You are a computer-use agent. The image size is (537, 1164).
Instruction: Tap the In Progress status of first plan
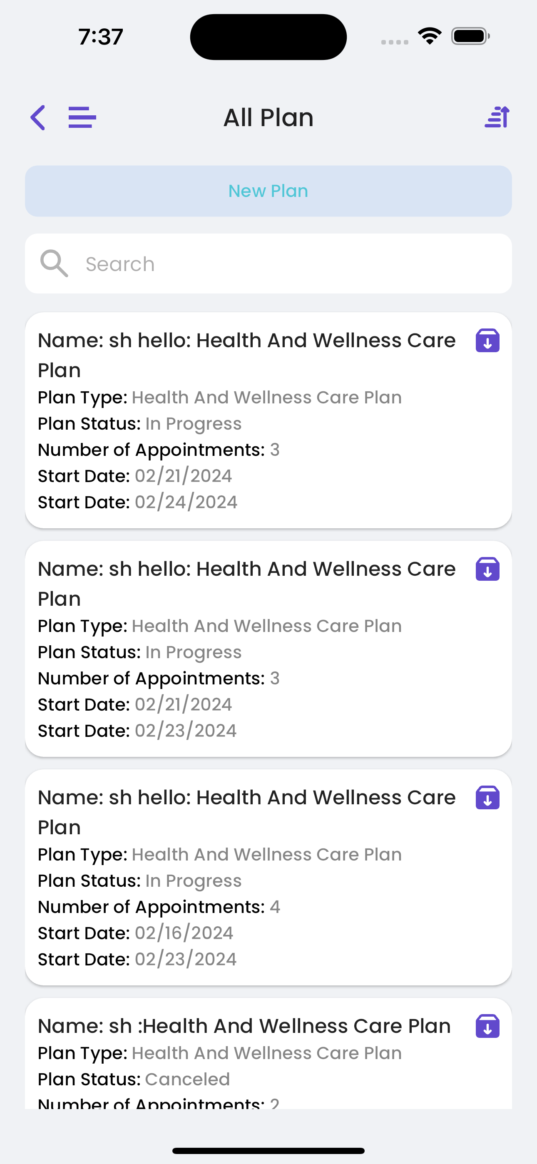(x=194, y=424)
